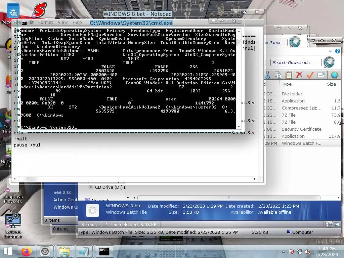
Task: Click the blue shell icon in toolbar
Action: point(334,75)
